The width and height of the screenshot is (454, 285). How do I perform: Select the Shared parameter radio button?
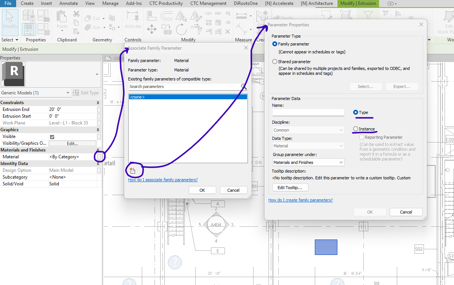[275, 62]
